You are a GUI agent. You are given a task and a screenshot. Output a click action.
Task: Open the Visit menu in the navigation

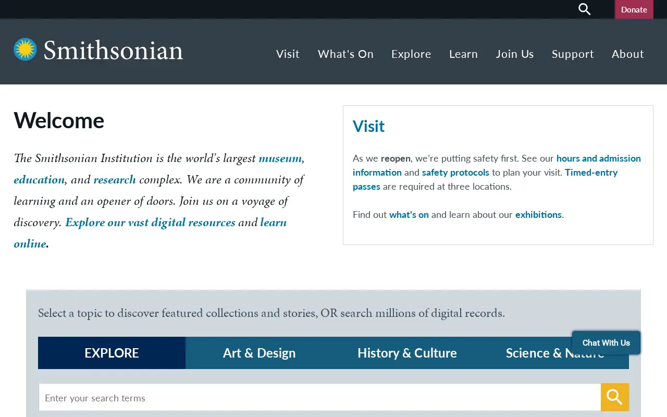(x=288, y=54)
